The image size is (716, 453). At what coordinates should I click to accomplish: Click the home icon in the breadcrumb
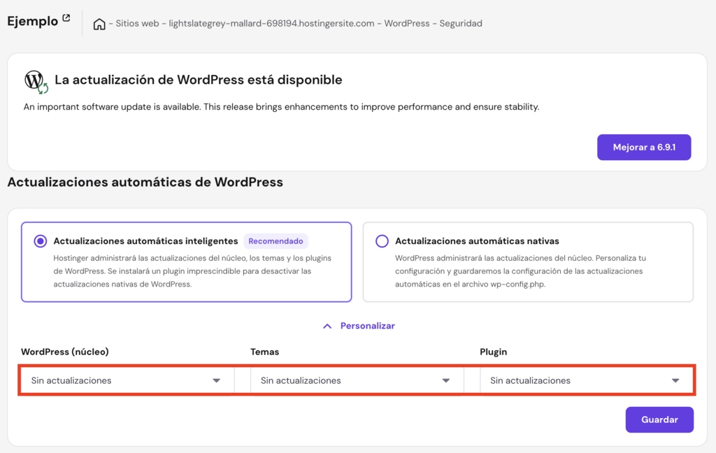tap(99, 23)
